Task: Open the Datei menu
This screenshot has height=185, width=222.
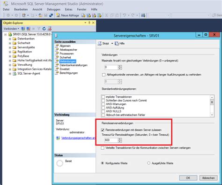Action: [6, 9]
